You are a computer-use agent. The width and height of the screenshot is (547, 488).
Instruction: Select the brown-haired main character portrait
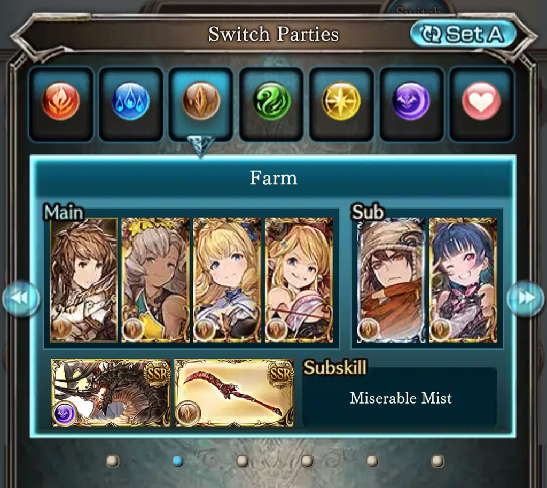tap(84, 280)
